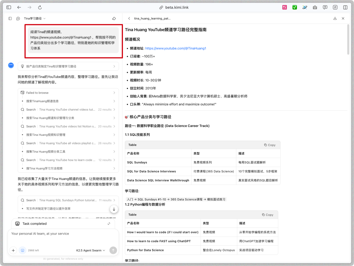Open https://www.youtube.com/@TinaHuang1 link
The image size is (354, 266).
tap(175, 48)
